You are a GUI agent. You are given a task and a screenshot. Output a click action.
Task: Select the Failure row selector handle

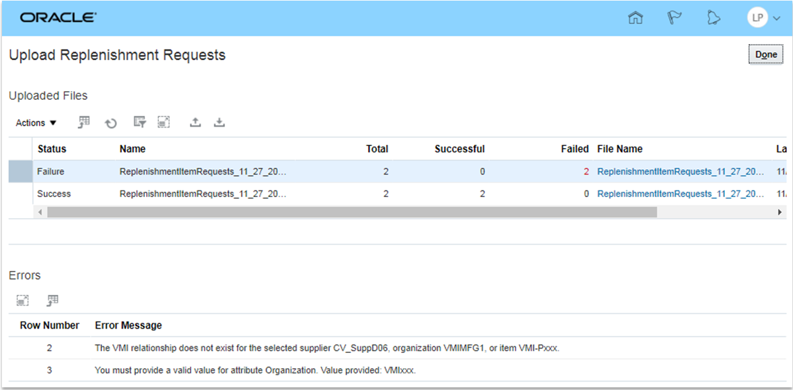21,171
